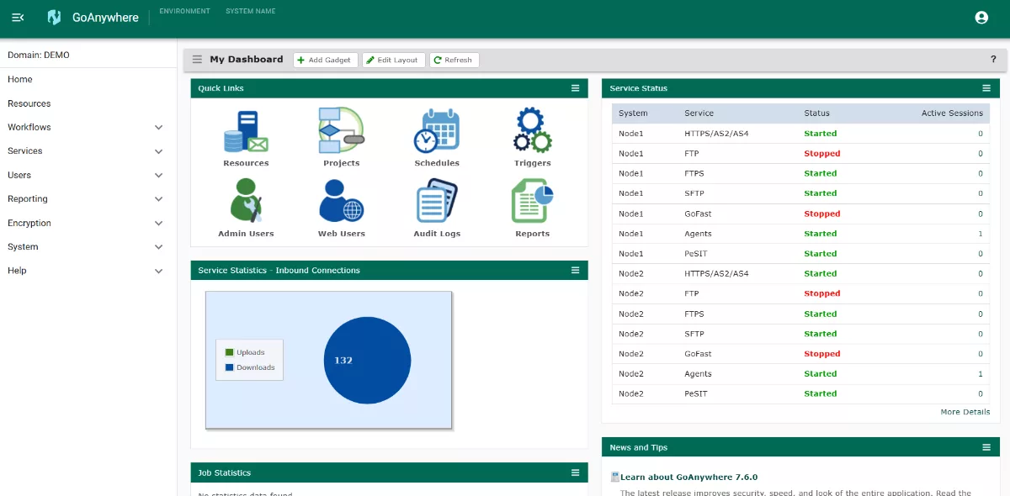Select Reporting in the sidebar
This screenshot has height=496, width=1010.
click(28, 199)
